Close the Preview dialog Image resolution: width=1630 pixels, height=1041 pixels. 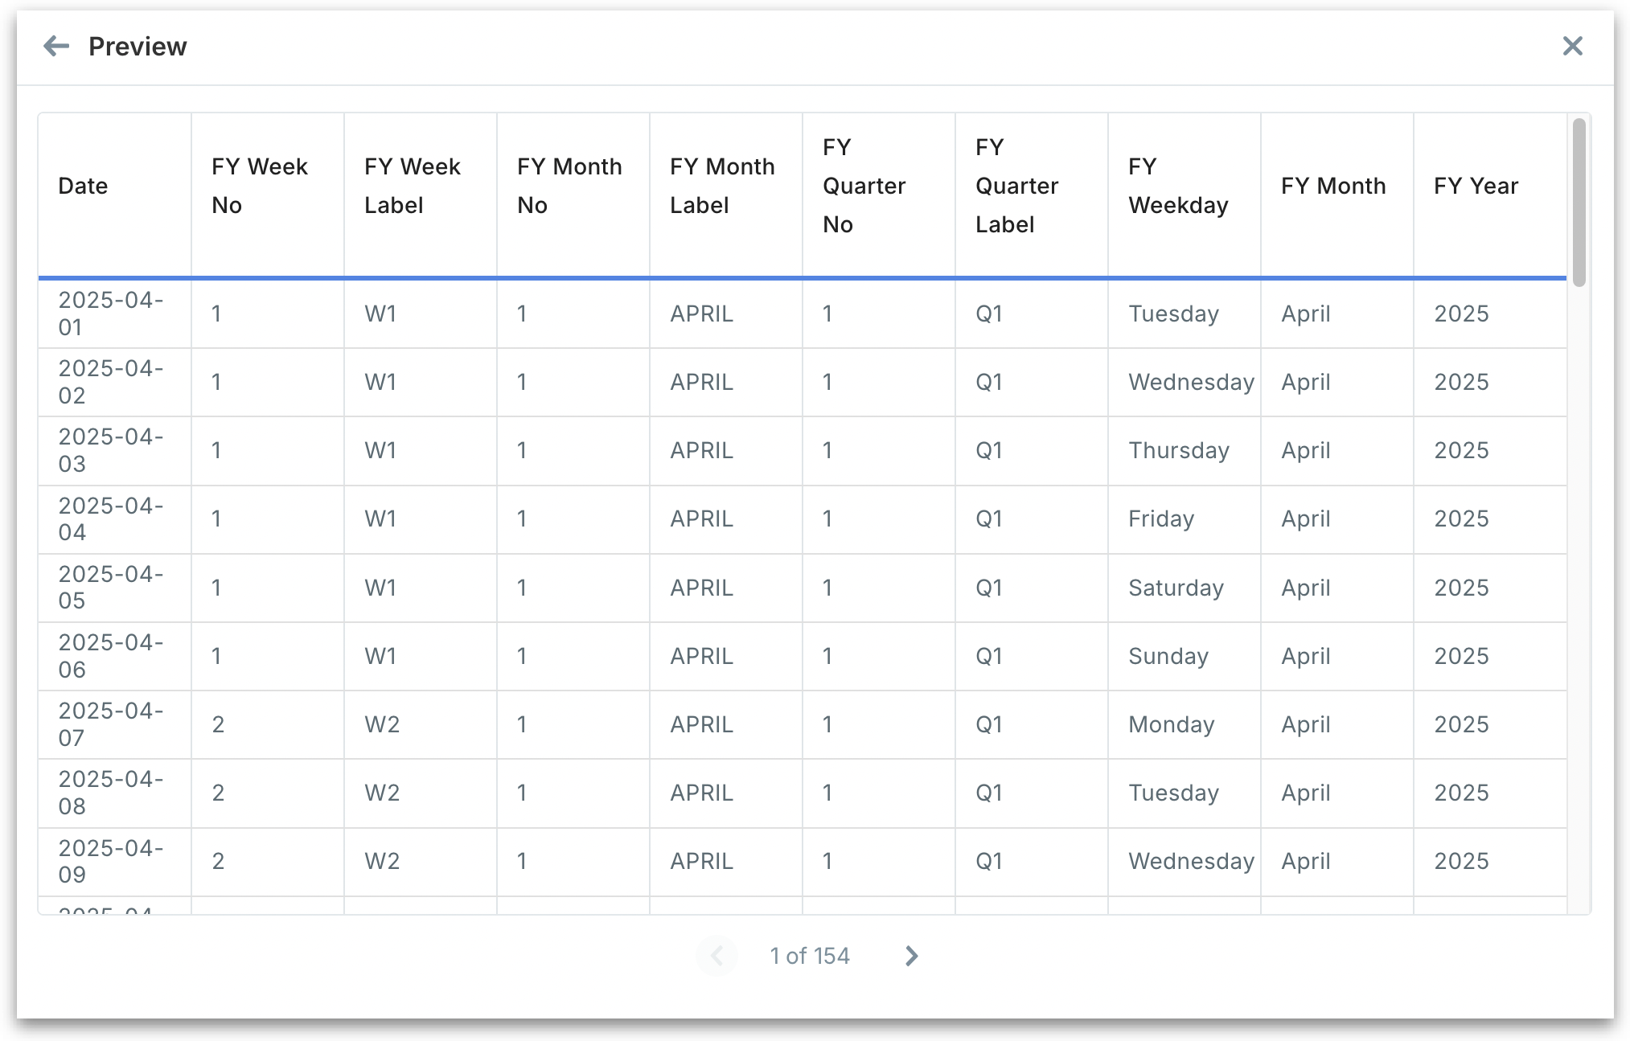click(x=1572, y=47)
